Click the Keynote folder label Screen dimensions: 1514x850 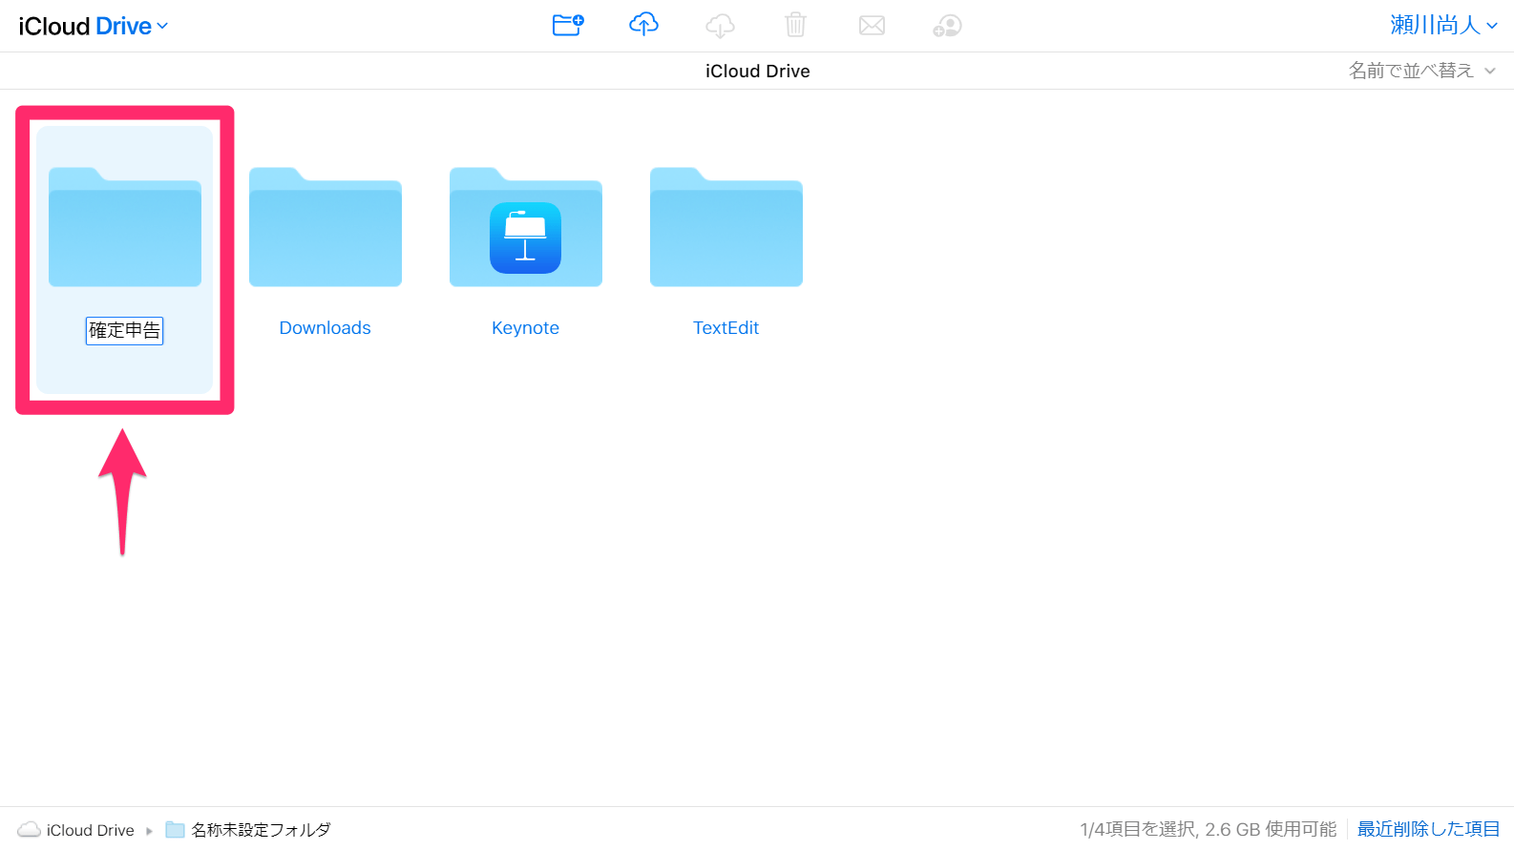(x=526, y=328)
